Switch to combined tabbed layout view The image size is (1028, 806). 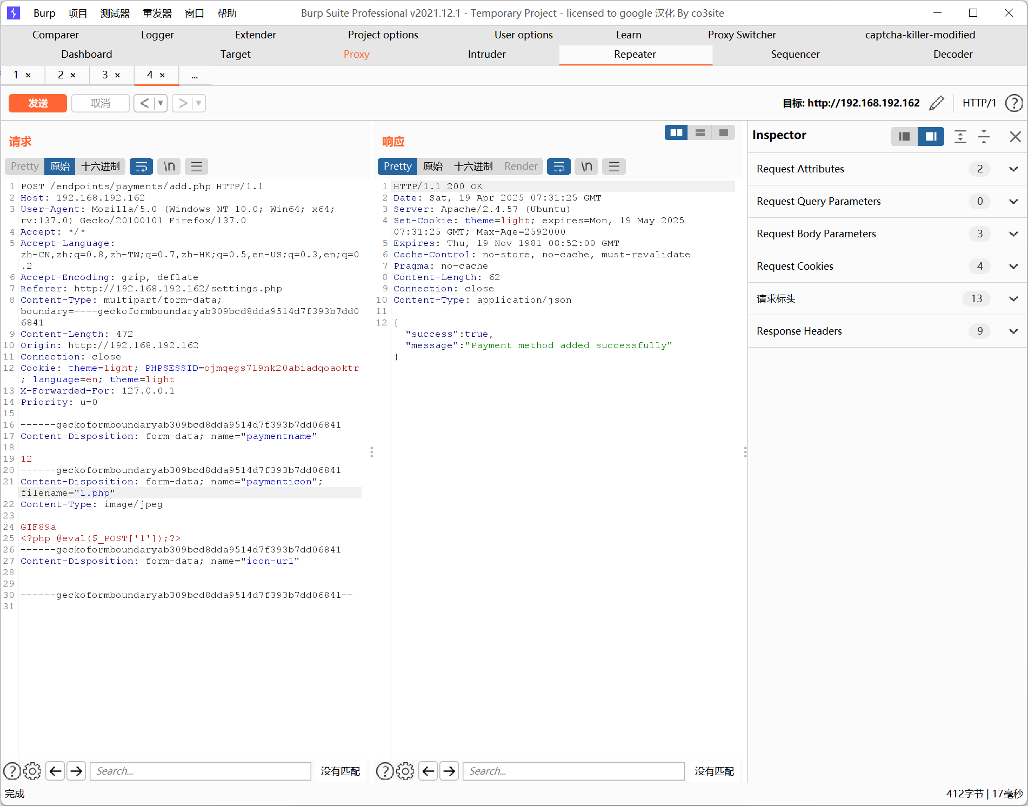coord(723,132)
